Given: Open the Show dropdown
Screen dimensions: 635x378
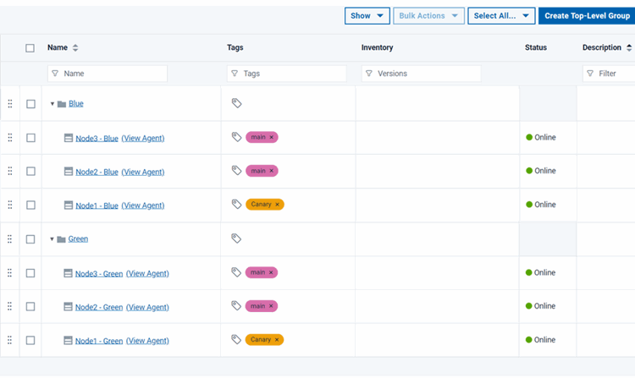Looking at the screenshot, I should pyautogui.click(x=367, y=15).
